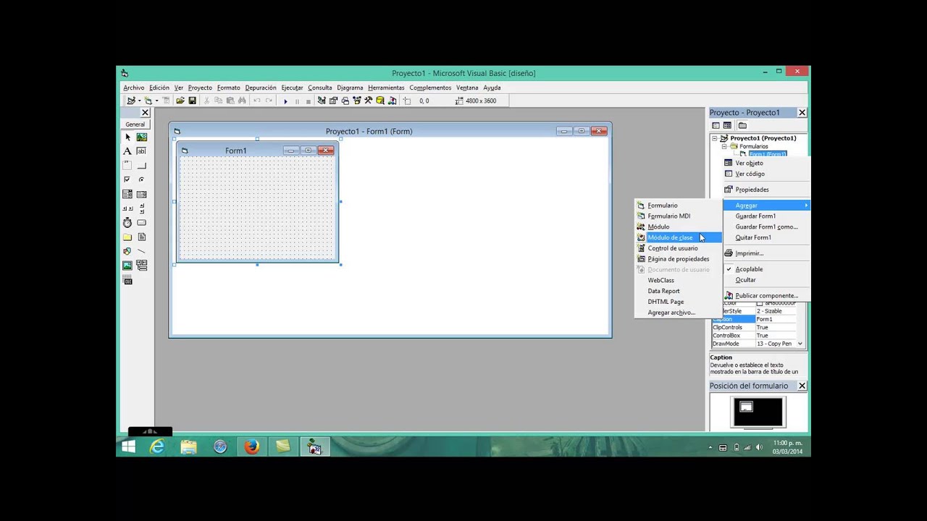Select the CommandButton control tool
927x521 pixels.
[141, 166]
